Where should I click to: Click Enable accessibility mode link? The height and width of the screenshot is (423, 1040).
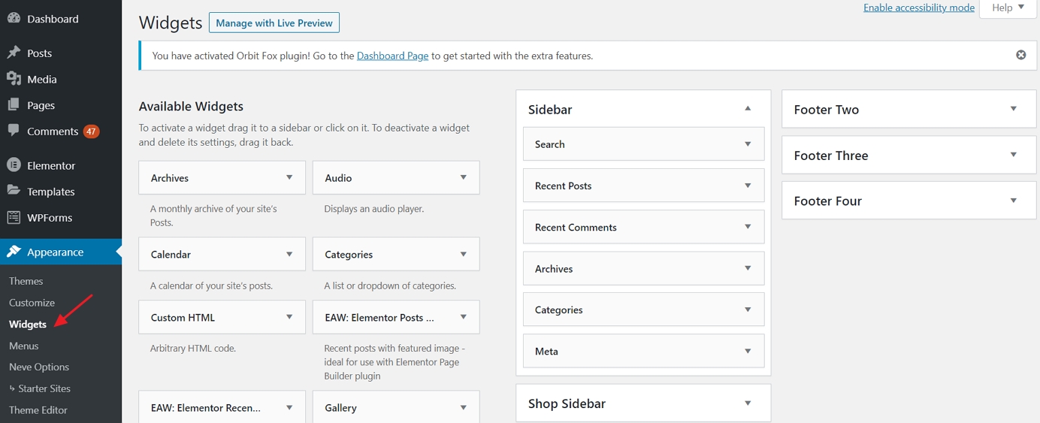pyautogui.click(x=918, y=8)
